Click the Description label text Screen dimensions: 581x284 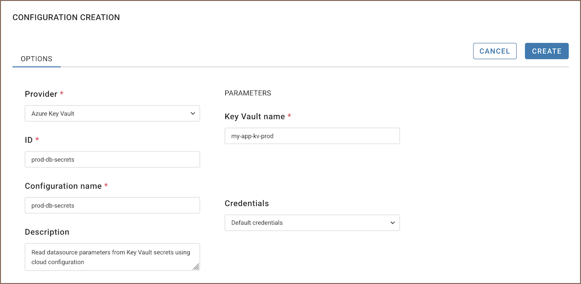coord(47,232)
